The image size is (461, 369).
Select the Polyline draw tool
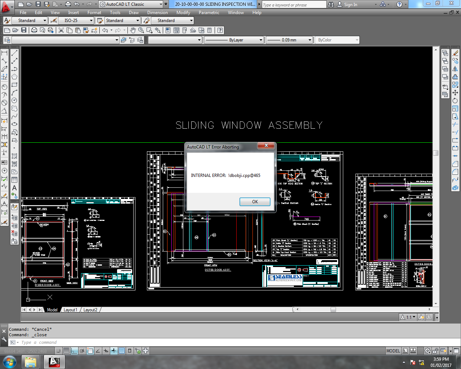point(14,69)
